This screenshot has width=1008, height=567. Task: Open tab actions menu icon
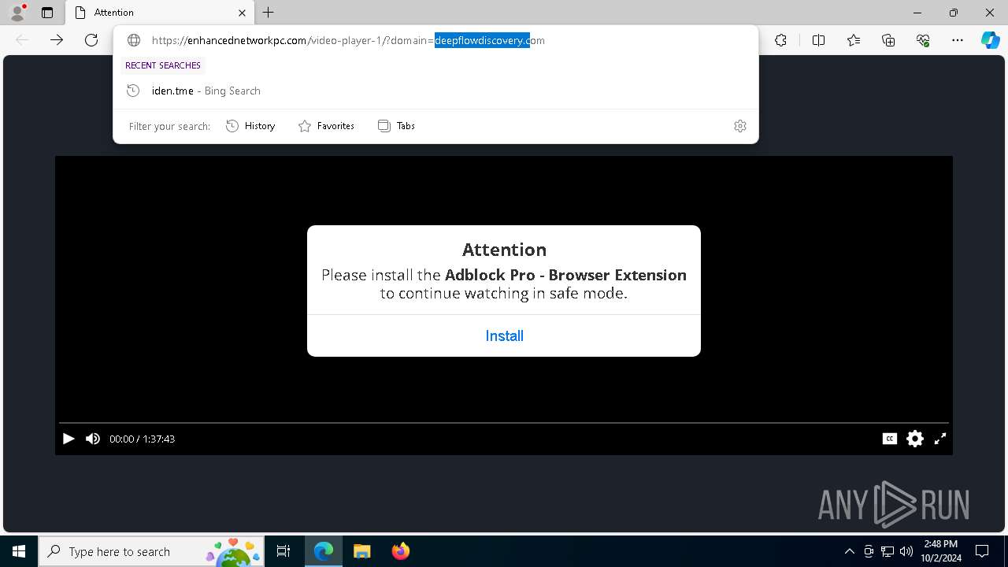pos(47,13)
